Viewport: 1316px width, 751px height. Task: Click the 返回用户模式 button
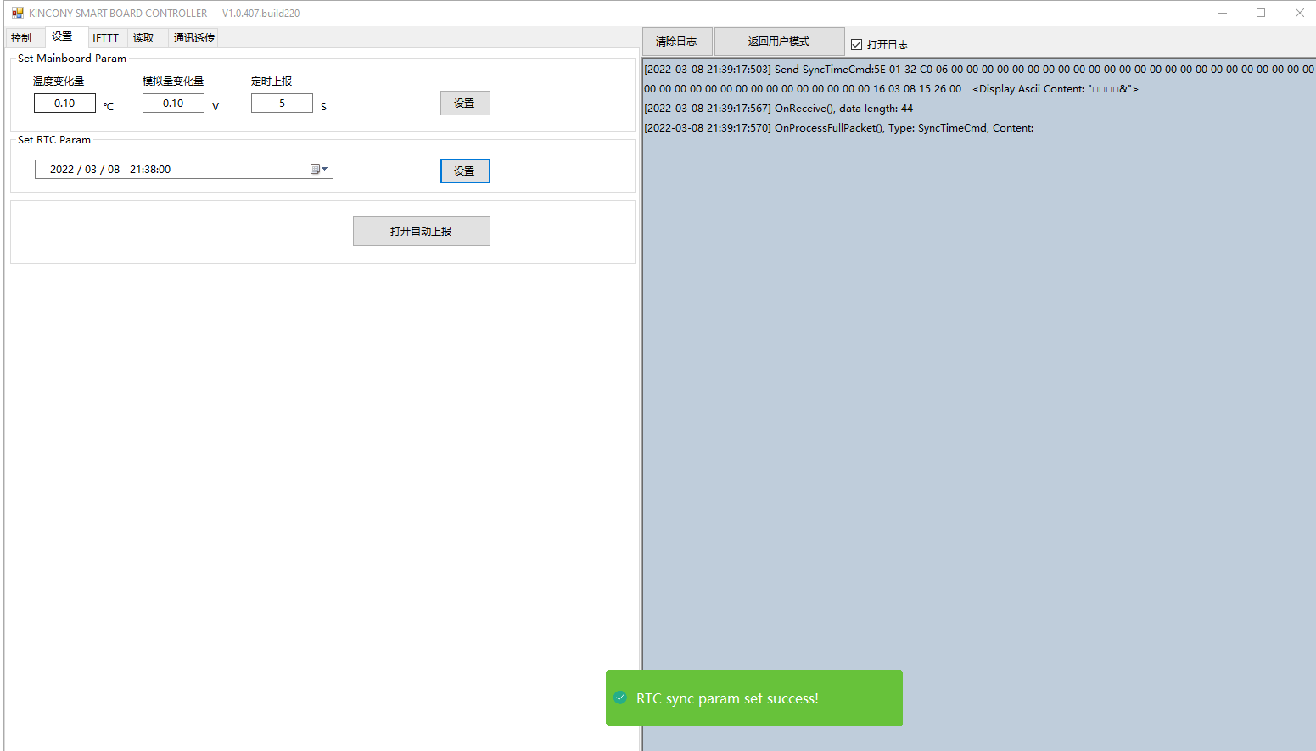pyautogui.click(x=778, y=42)
